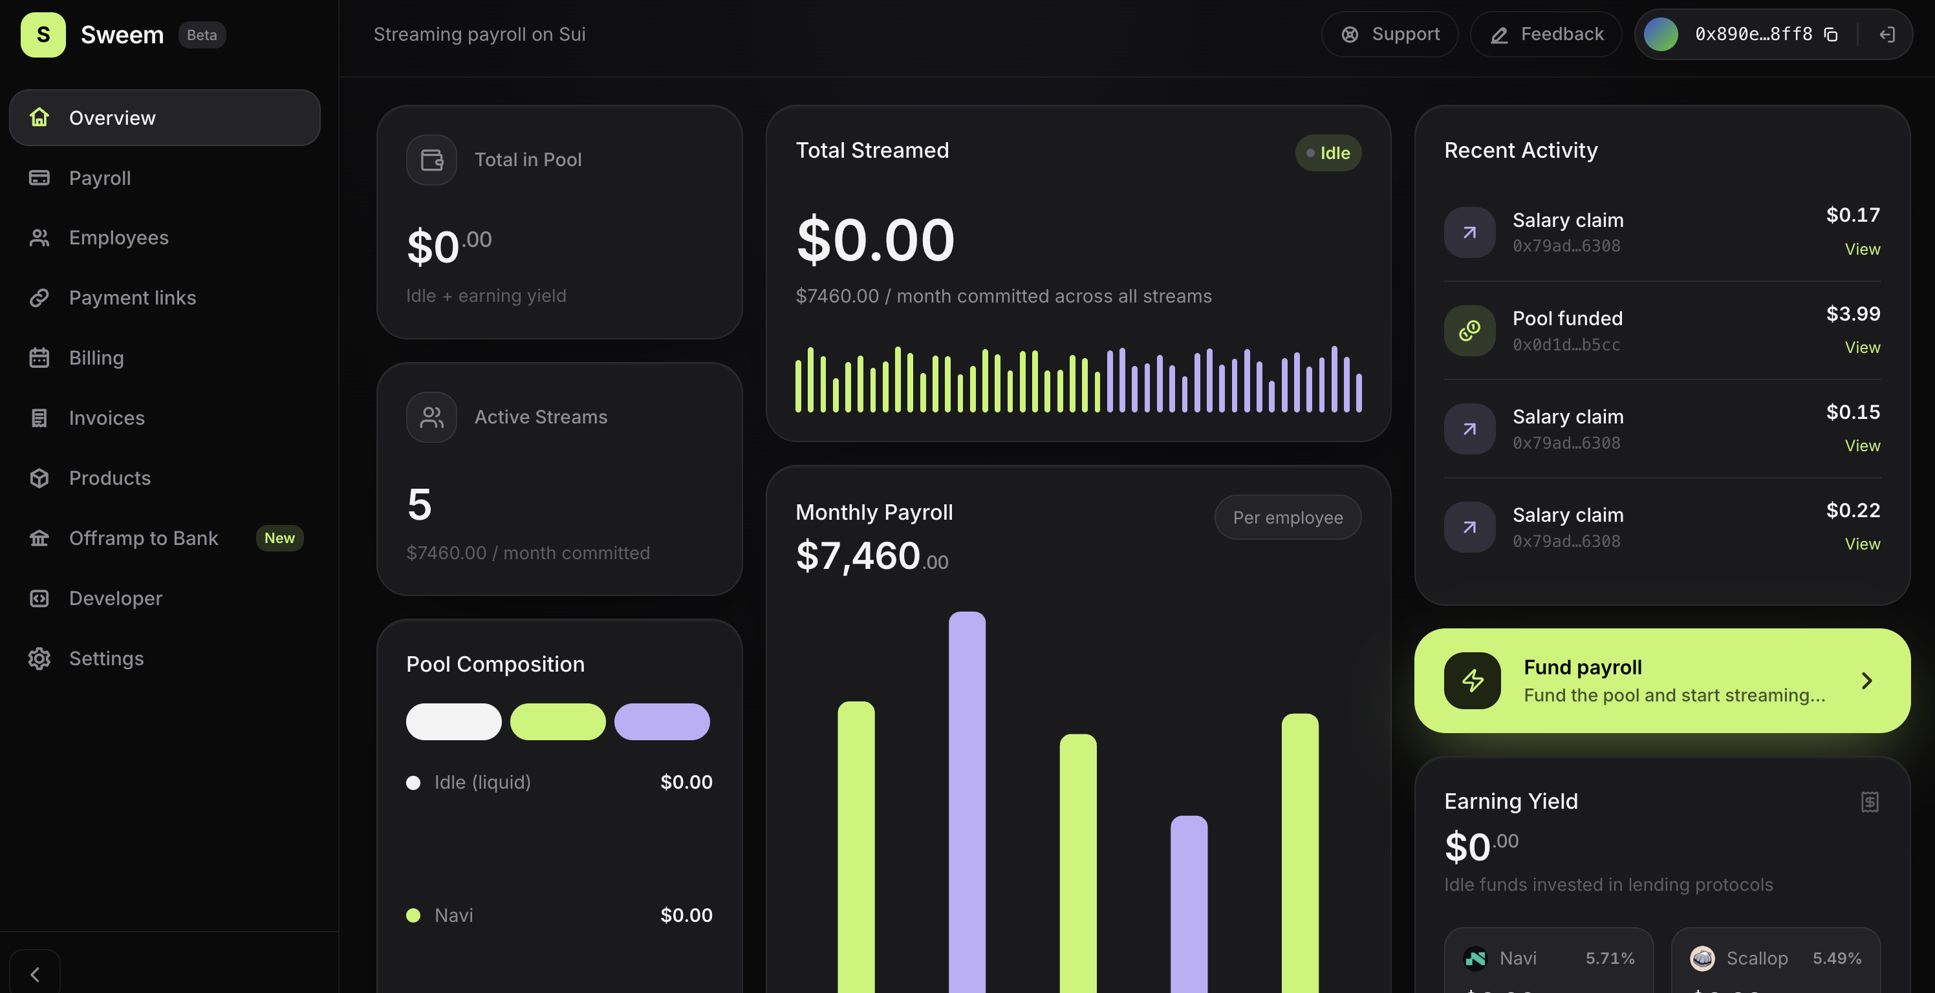
Task: Click the Idle (liquid) legend row
Action: tap(559, 783)
